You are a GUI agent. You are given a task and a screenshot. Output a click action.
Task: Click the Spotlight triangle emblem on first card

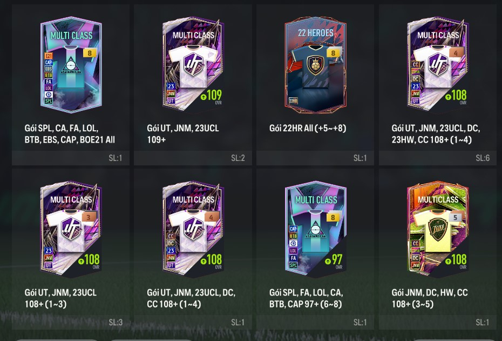(71, 65)
